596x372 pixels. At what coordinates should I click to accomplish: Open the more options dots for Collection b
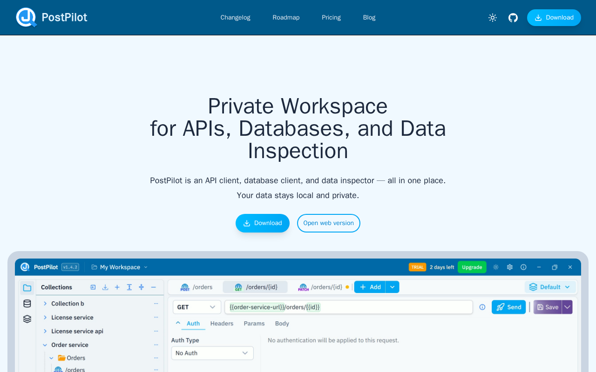coord(156,304)
